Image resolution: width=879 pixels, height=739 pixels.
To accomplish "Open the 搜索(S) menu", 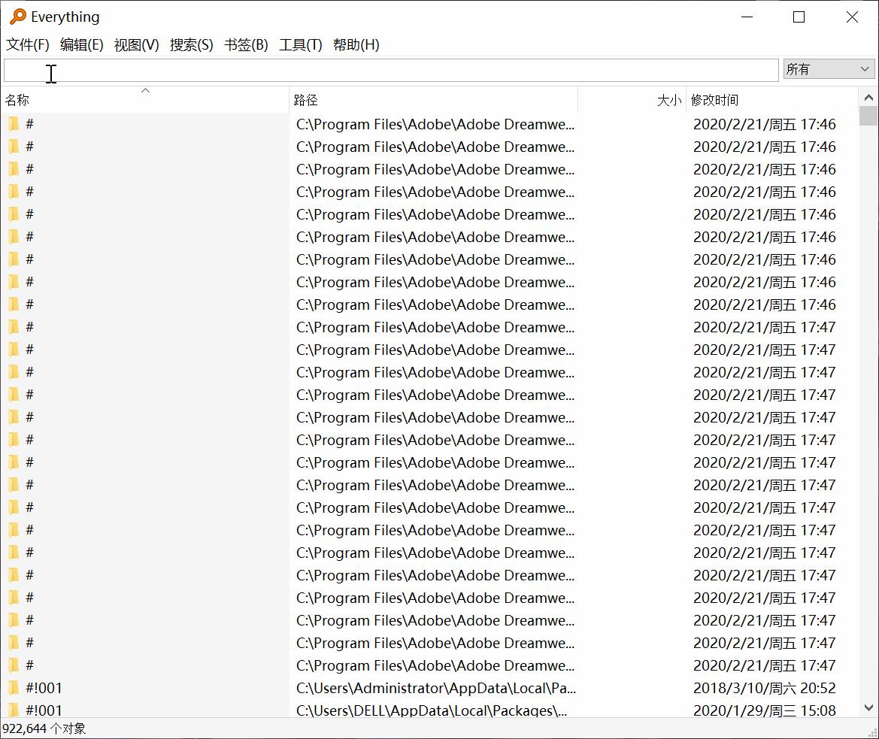I will click(192, 45).
